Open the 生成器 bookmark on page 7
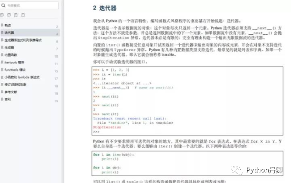The height and width of the screenshot is (183, 292). 30,48
